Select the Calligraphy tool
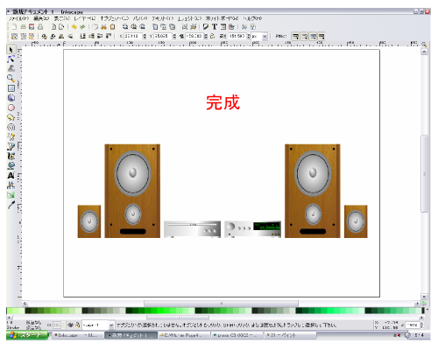Viewport: 438px width, 350px height. click(x=11, y=156)
